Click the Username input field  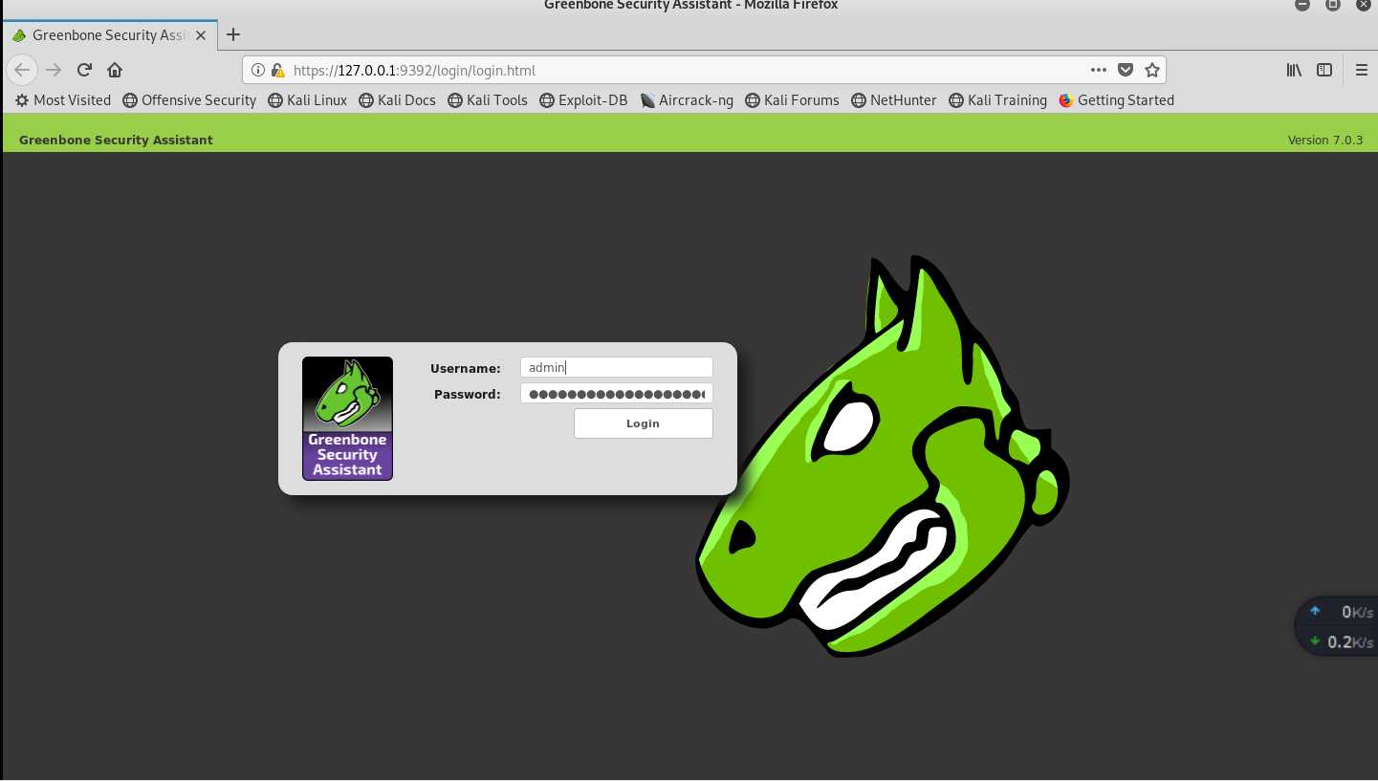click(617, 367)
